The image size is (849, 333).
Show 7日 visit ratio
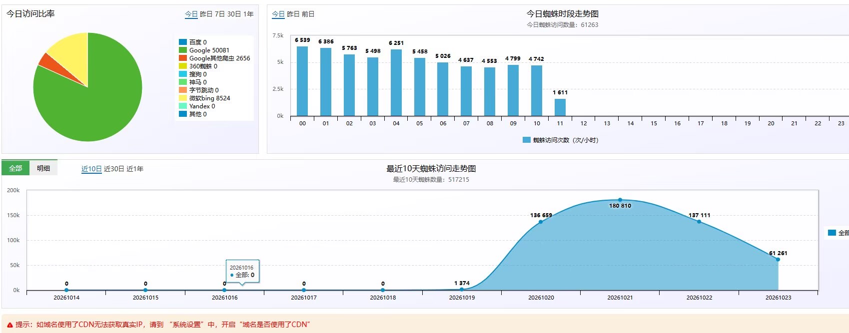[x=220, y=14]
